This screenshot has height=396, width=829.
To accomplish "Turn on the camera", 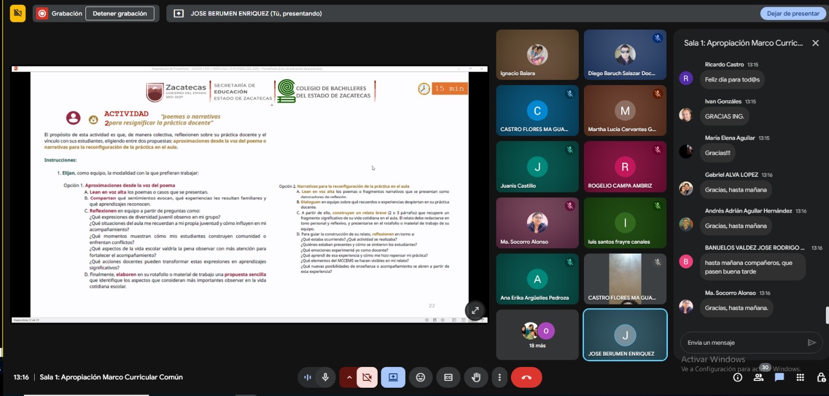I will click(x=367, y=377).
